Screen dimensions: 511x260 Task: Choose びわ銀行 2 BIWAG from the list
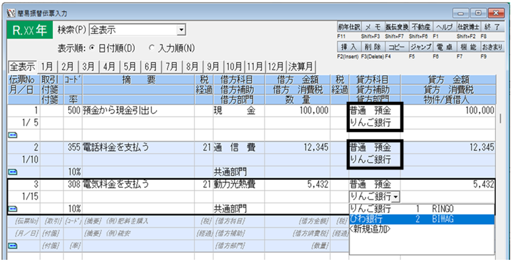421,219
